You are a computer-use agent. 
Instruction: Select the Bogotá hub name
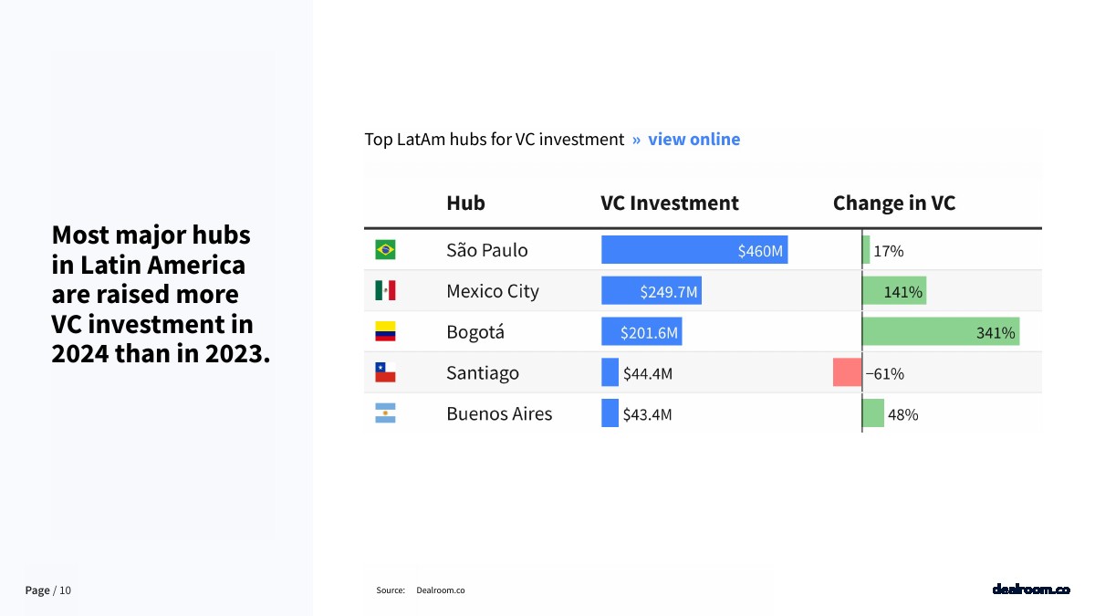click(x=474, y=332)
